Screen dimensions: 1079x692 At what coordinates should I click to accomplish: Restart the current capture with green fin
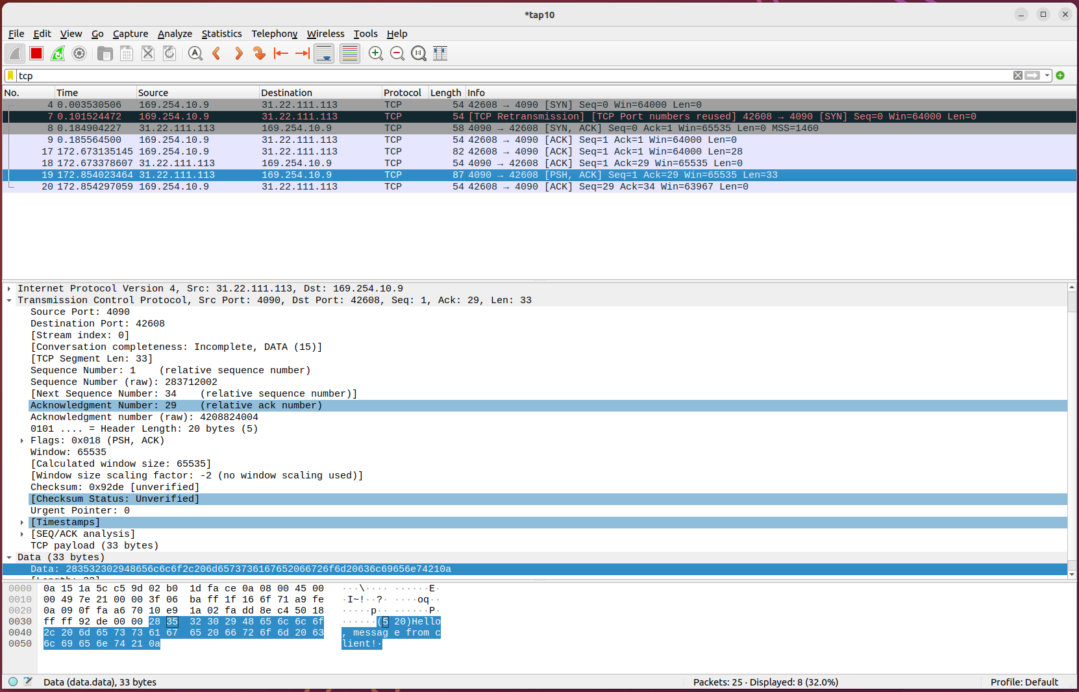coord(58,53)
